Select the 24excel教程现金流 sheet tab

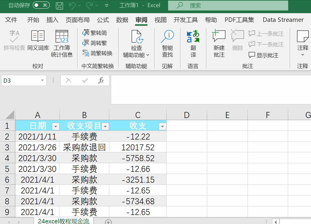63,221
